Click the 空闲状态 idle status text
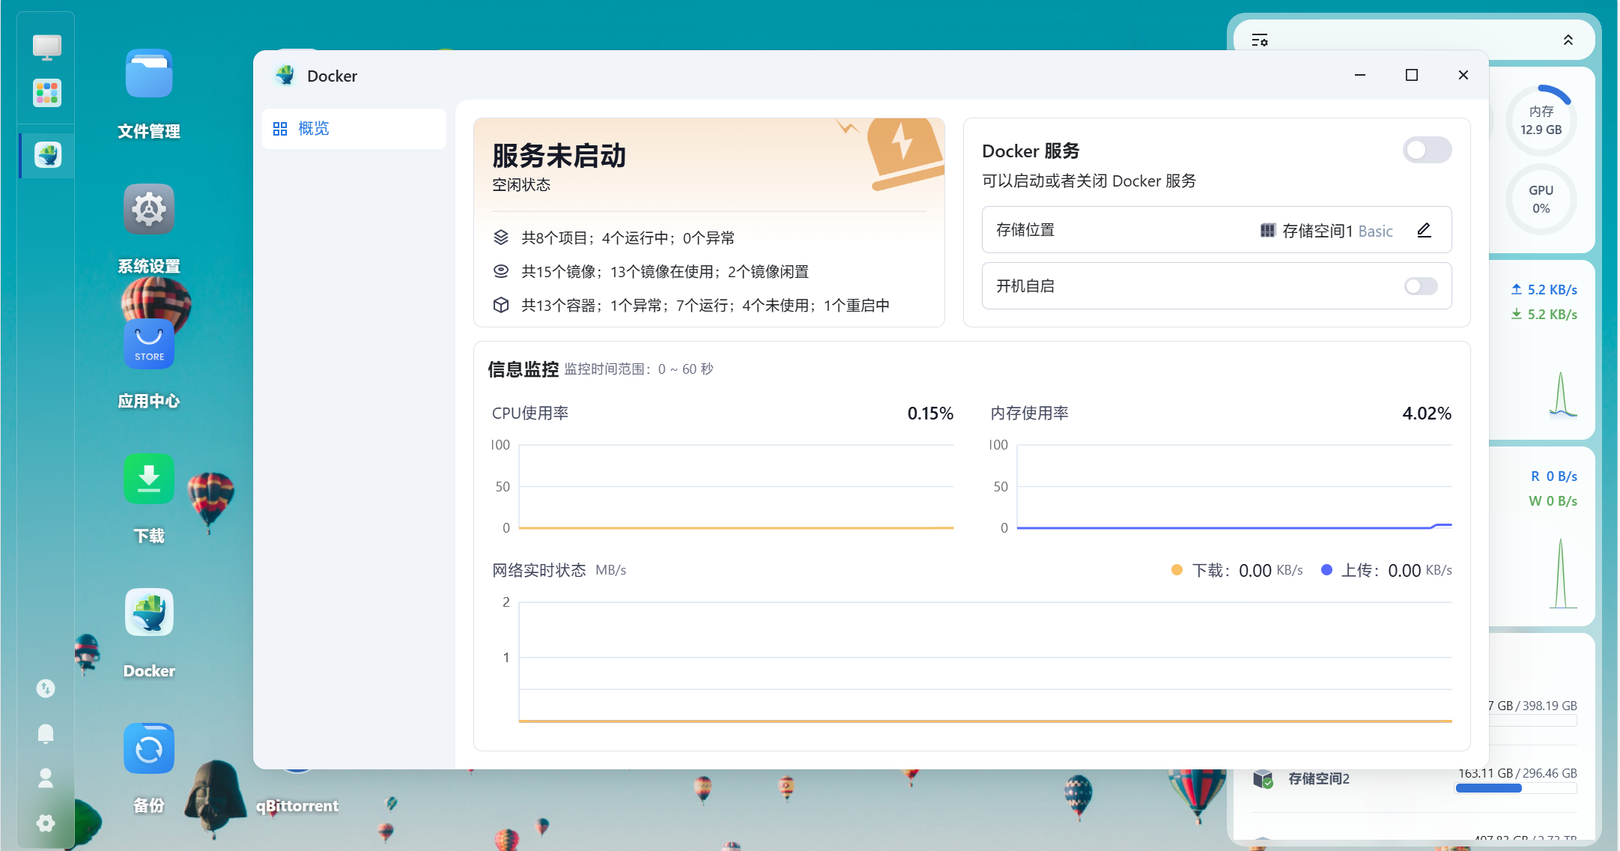 click(x=521, y=185)
